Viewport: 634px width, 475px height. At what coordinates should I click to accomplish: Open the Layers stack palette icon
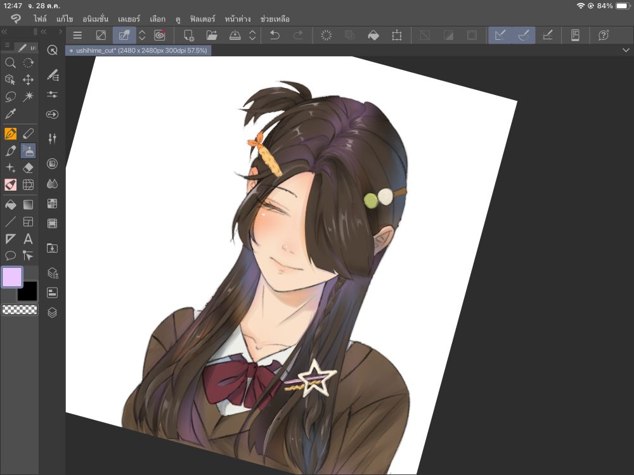tap(52, 313)
